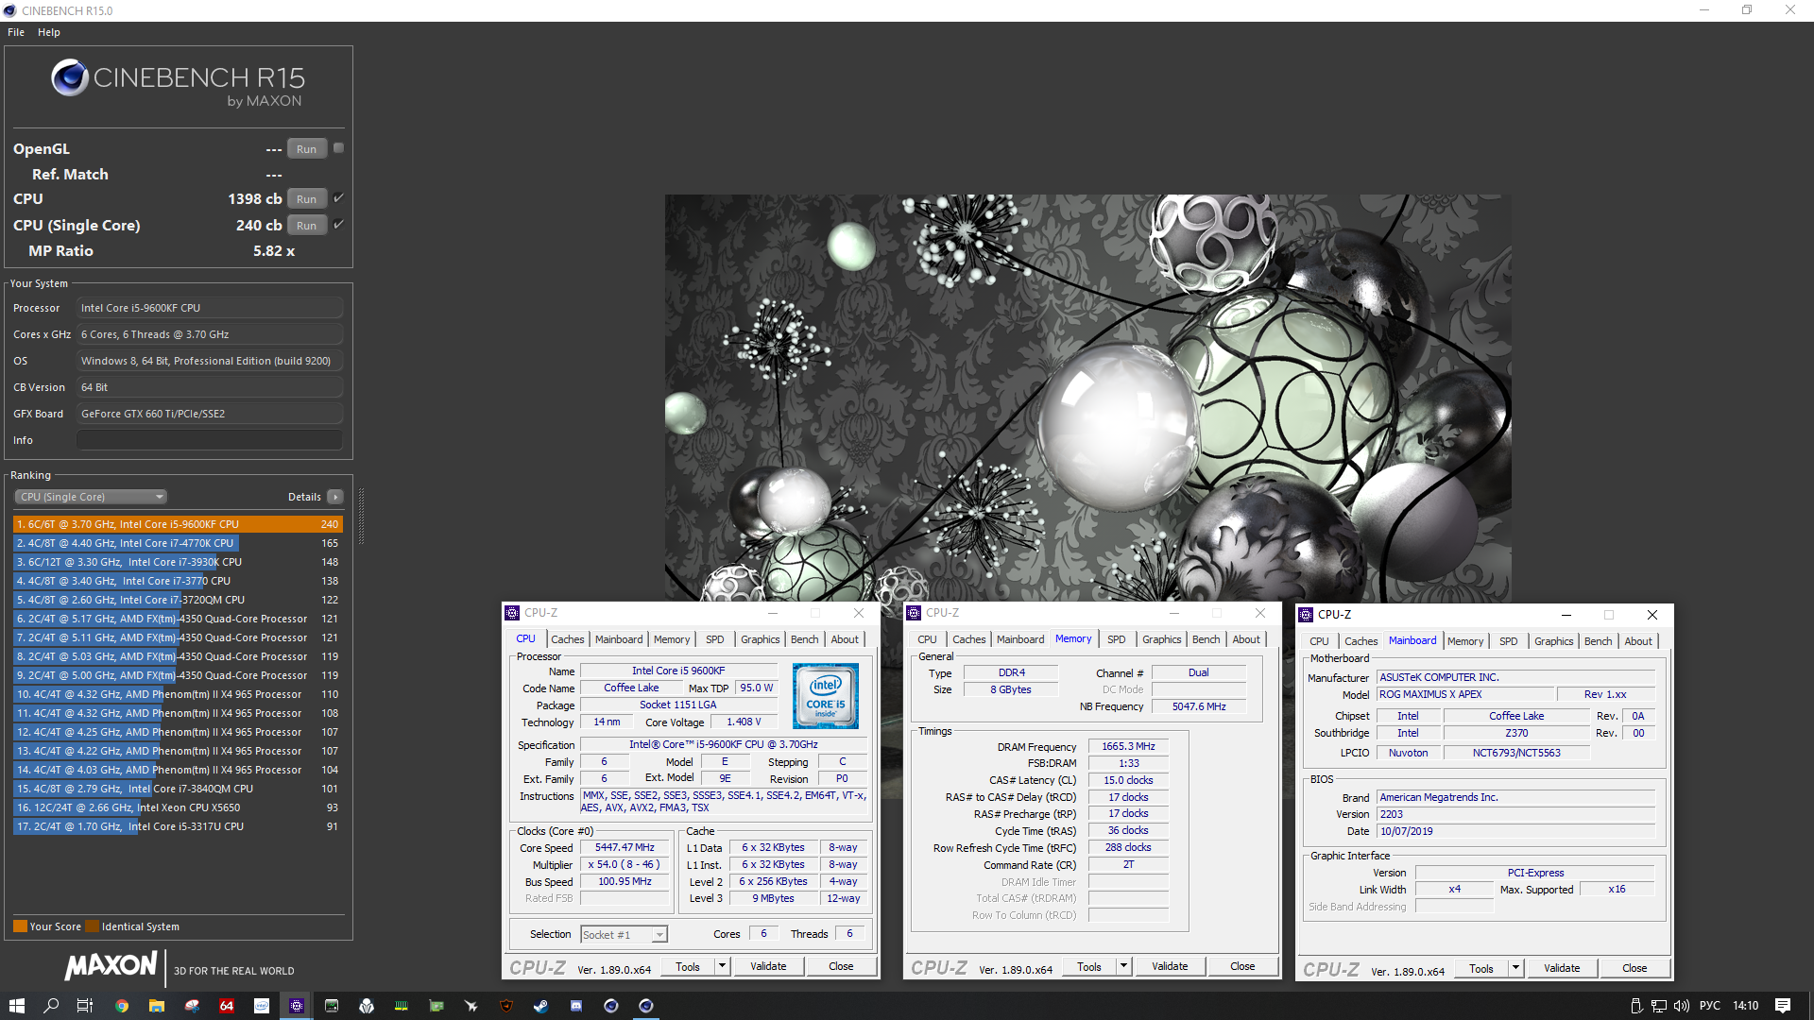Toggle the CPU (Single Core) test checkbox

coord(339,225)
